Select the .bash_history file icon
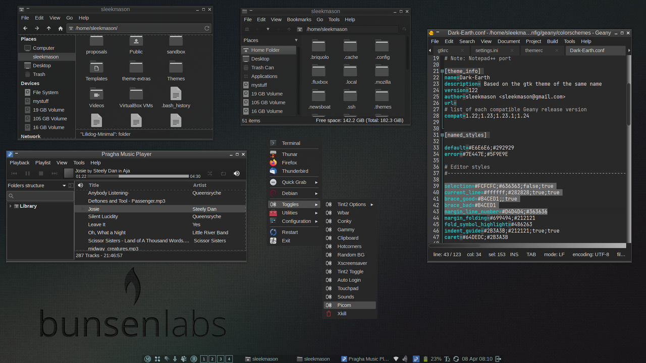Image resolution: width=646 pixels, height=363 pixels. (x=176, y=94)
